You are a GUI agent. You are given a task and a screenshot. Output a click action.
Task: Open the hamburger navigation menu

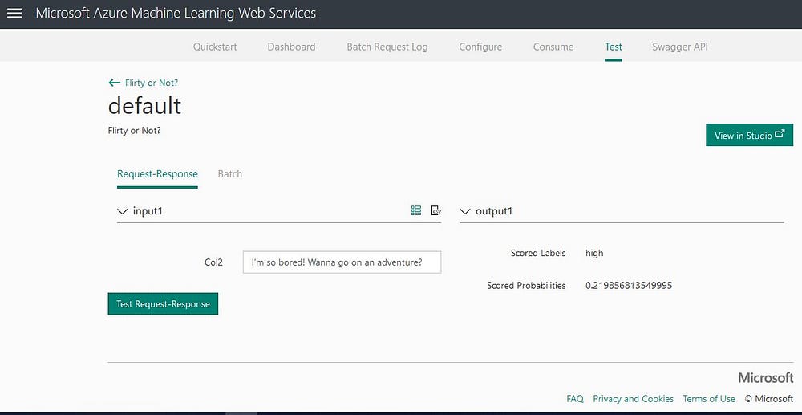pyautogui.click(x=14, y=14)
